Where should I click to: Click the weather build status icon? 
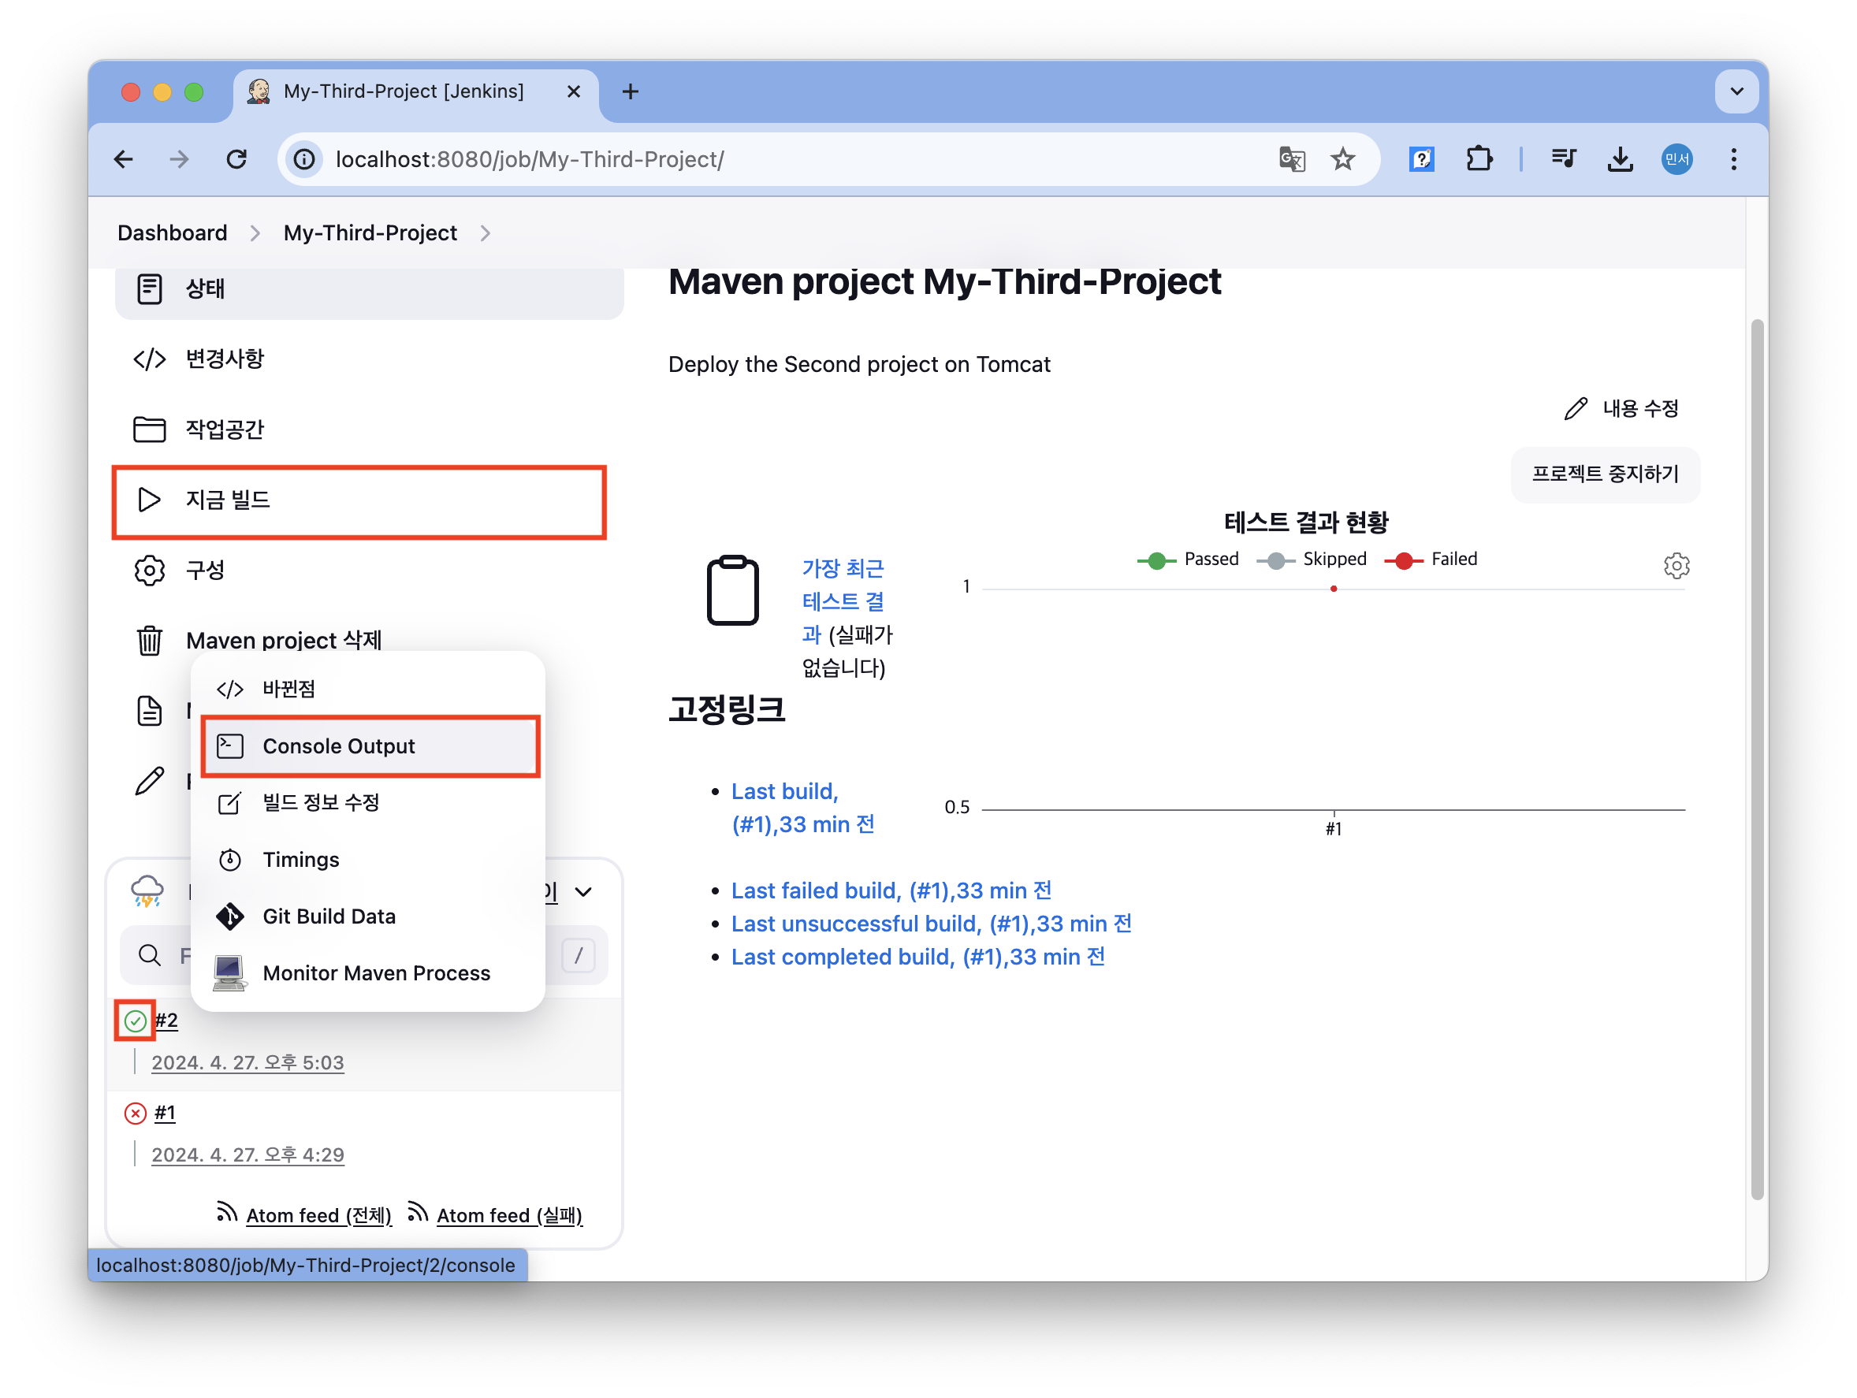tap(147, 890)
